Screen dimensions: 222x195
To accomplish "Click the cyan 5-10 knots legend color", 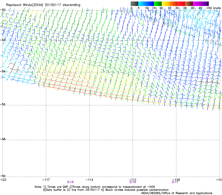I will [142, 4].
